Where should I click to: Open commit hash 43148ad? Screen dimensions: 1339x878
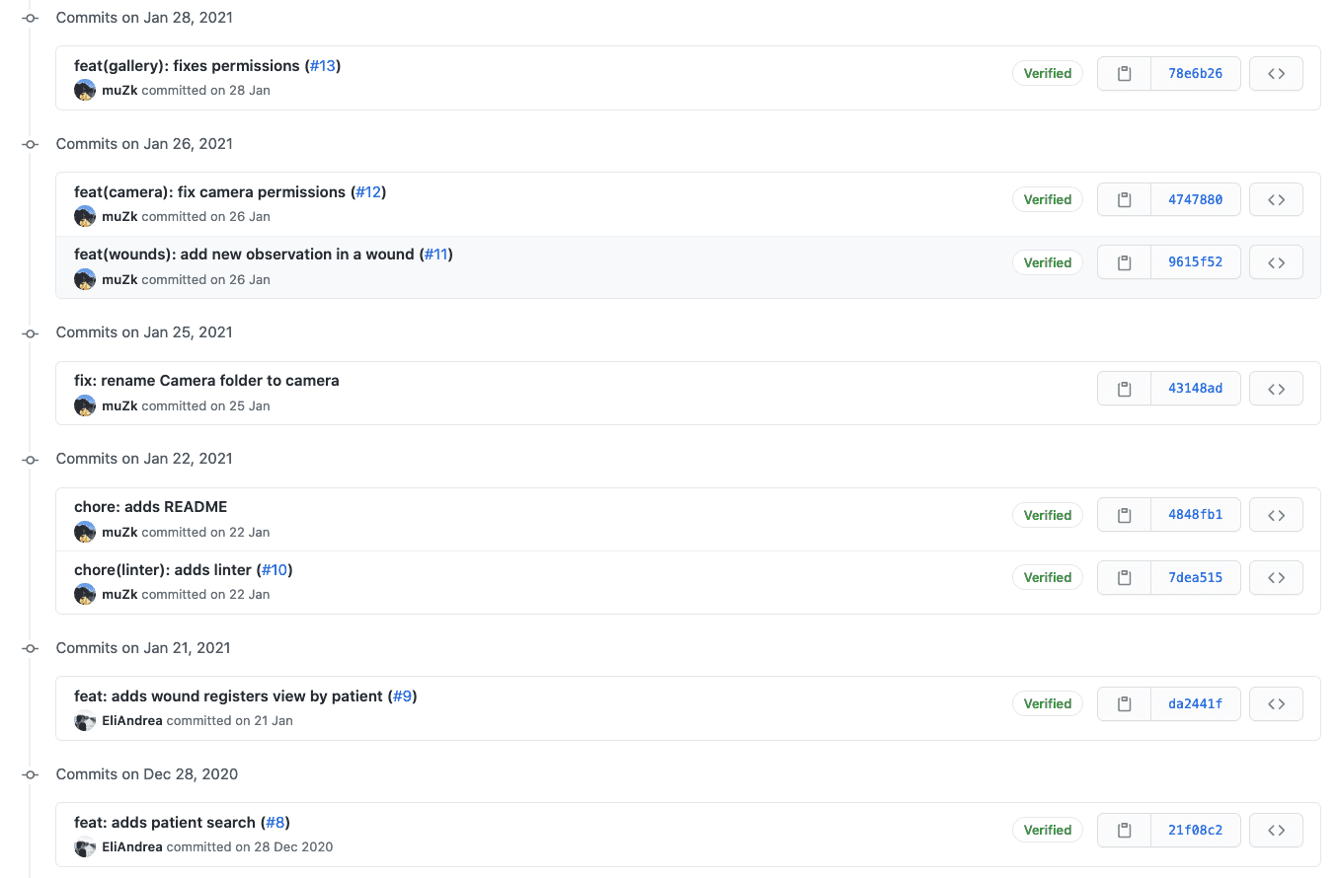click(x=1195, y=389)
